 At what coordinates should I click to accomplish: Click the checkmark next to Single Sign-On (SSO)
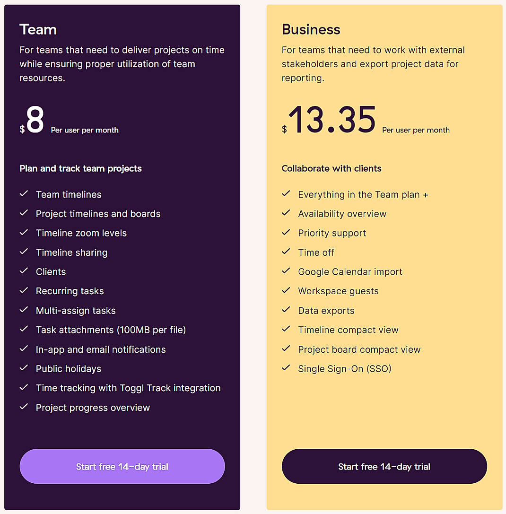tap(286, 368)
